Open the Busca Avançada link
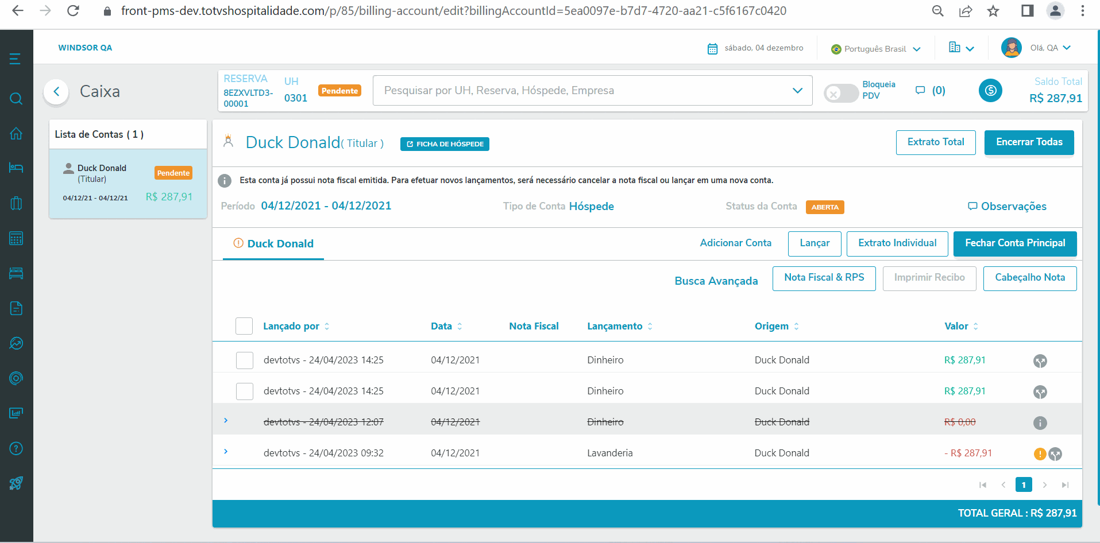The width and height of the screenshot is (1100, 543). [716, 281]
